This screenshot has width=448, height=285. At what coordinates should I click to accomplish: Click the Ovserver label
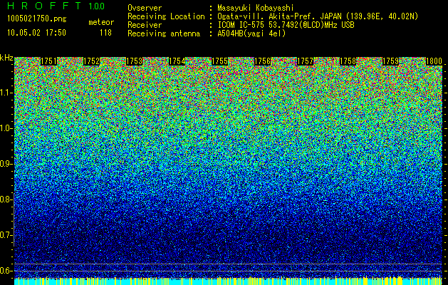click(145, 8)
